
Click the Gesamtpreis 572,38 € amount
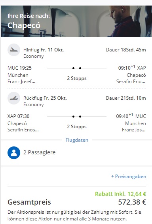pos(132,202)
